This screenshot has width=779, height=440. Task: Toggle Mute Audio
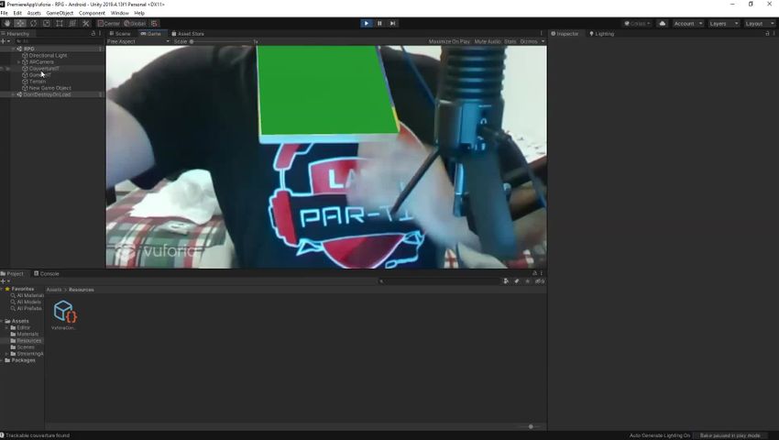488,41
